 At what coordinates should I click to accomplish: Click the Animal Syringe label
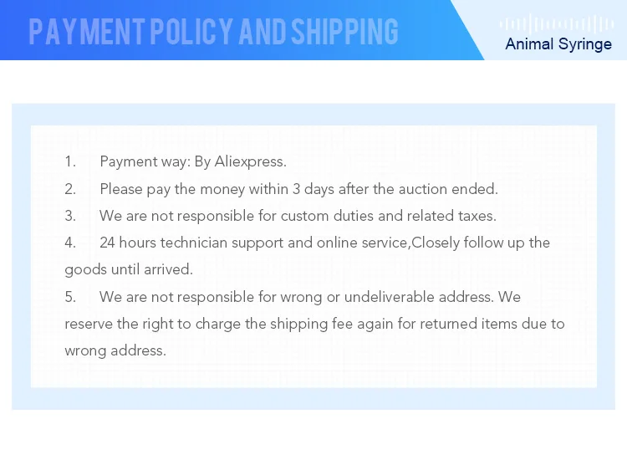point(558,44)
